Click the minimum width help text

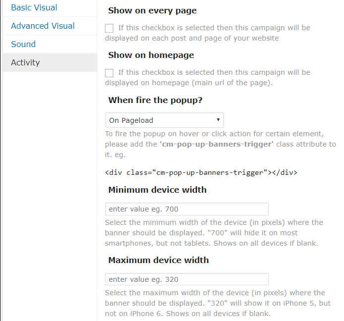click(x=214, y=233)
